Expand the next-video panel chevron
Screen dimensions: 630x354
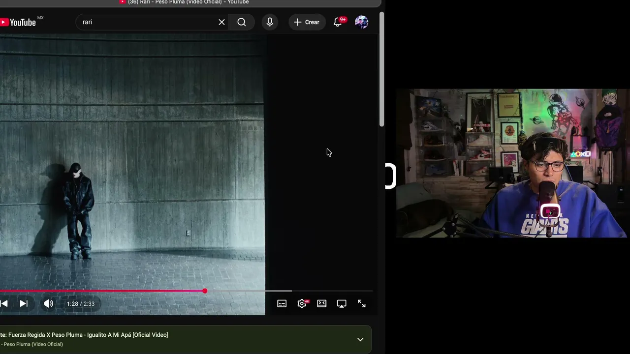360,339
